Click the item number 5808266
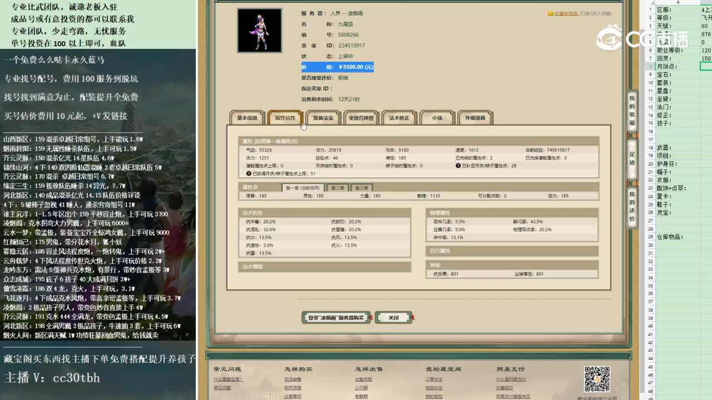712x400 pixels. click(x=348, y=34)
